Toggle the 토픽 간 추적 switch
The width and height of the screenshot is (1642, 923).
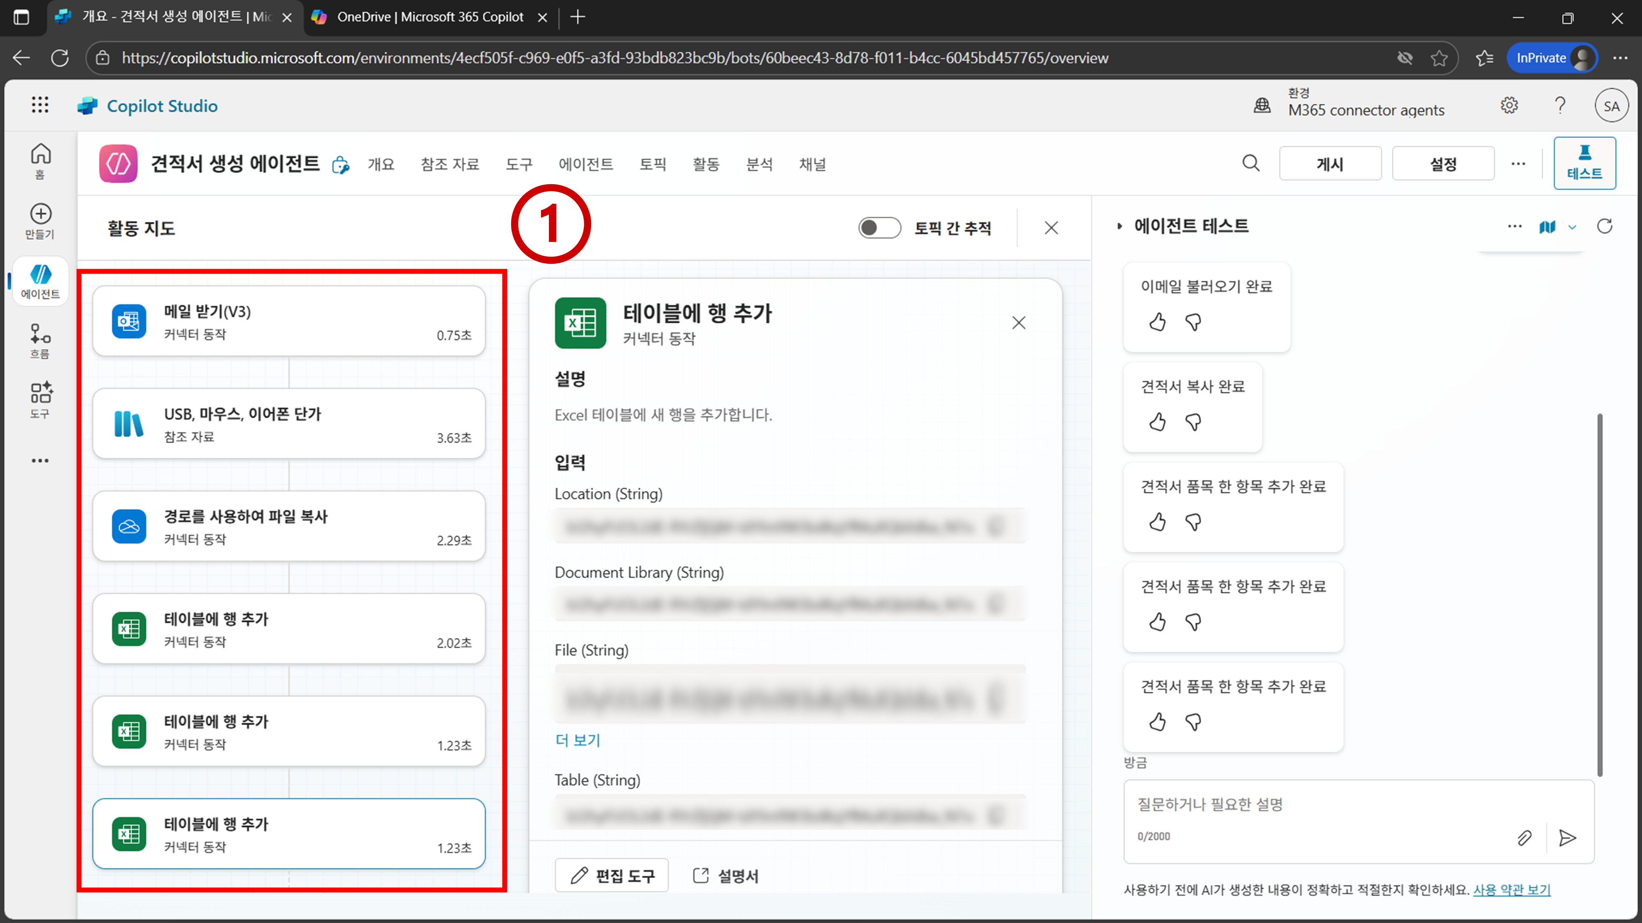click(879, 228)
